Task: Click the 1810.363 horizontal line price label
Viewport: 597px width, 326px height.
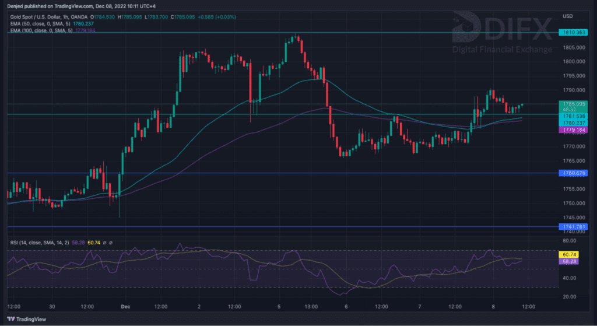Action: click(x=573, y=33)
